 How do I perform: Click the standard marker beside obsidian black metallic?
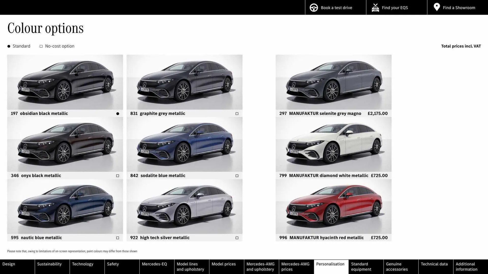click(x=117, y=113)
